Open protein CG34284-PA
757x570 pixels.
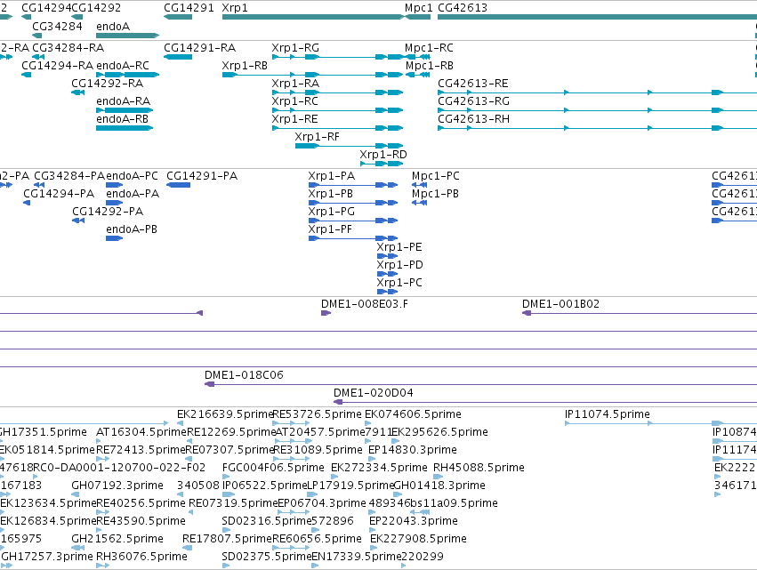tap(69, 176)
